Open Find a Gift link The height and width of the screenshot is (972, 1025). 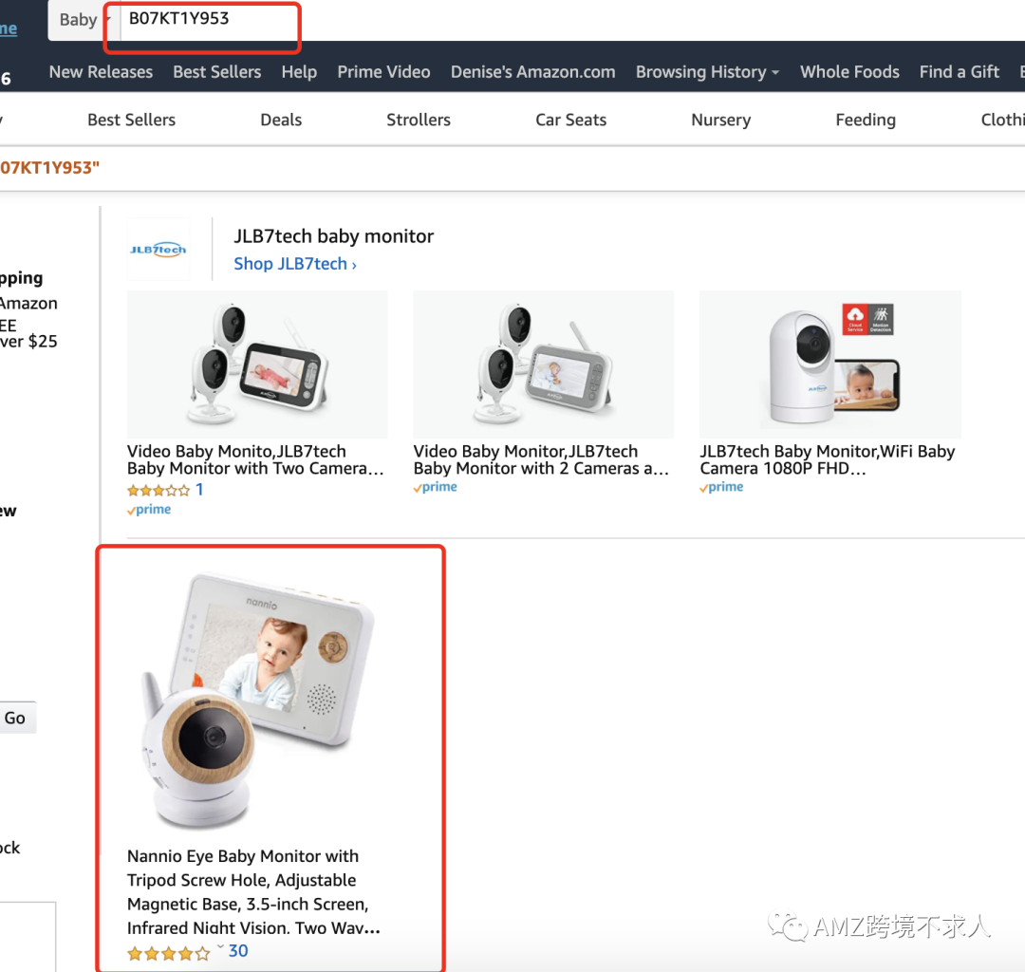[x=959, y=72]
